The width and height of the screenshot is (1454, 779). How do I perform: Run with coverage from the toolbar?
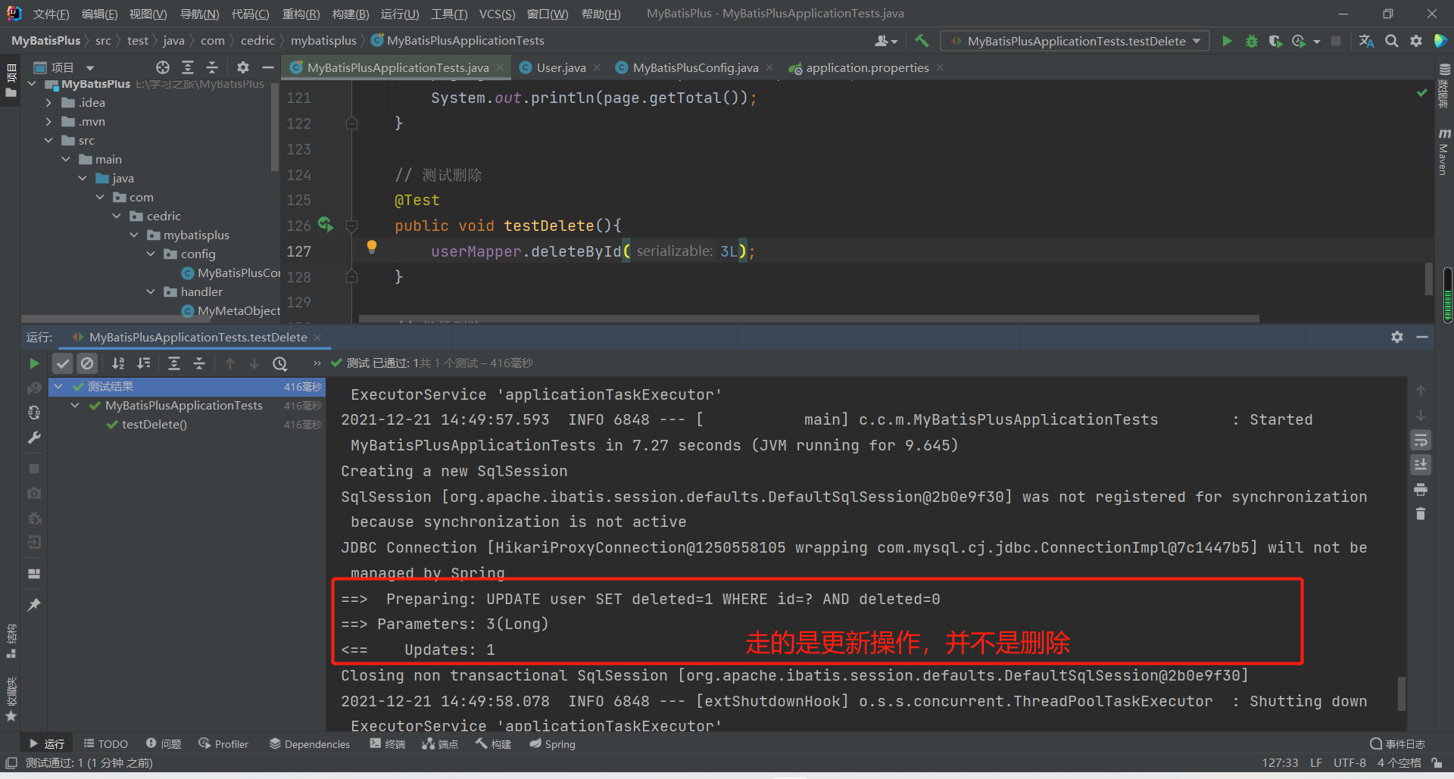coord(1275,41)
